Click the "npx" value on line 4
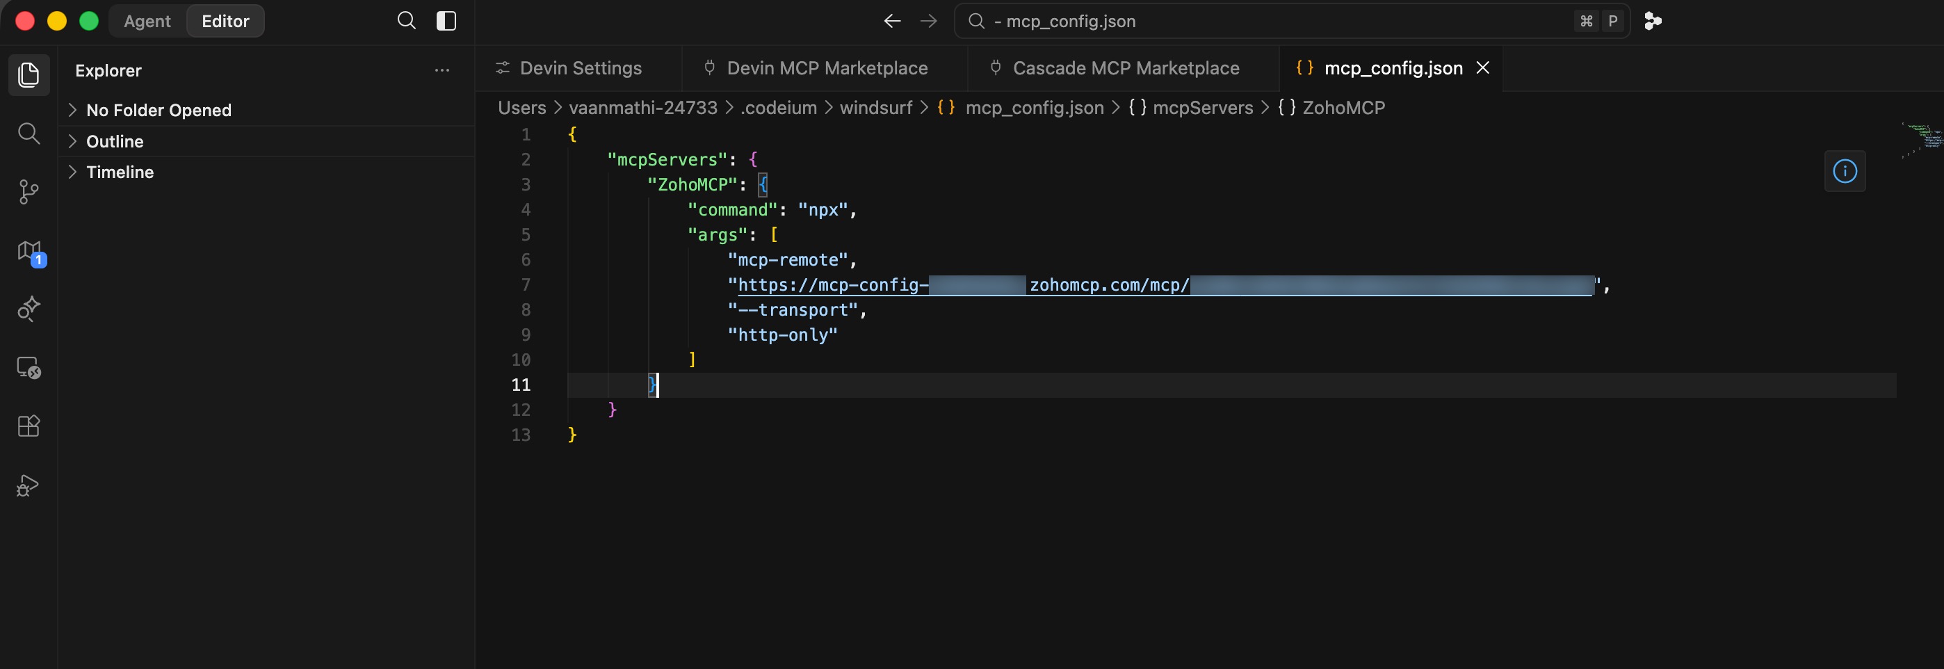The height and width of the screenshot is (669, 1944). pyautogui.click(x=823, y=209)
